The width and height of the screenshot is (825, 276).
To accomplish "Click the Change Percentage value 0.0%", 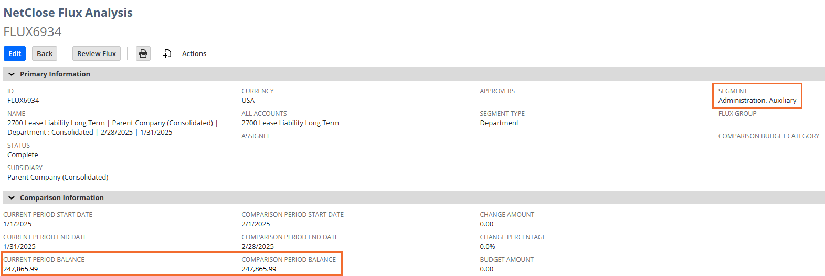I will coord(488,247).
